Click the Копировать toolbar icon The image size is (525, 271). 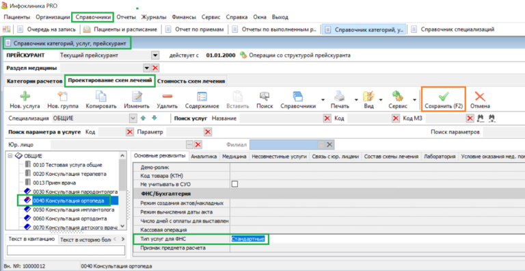pos(100,96)
